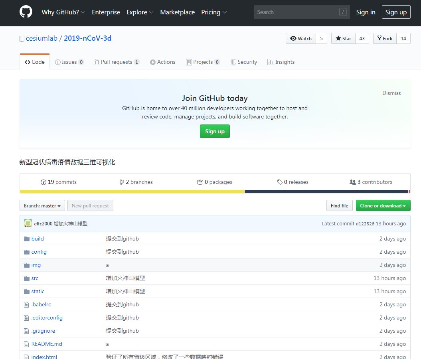Click the Find file button
Viewport: 421px width, 359px height.
339,205
